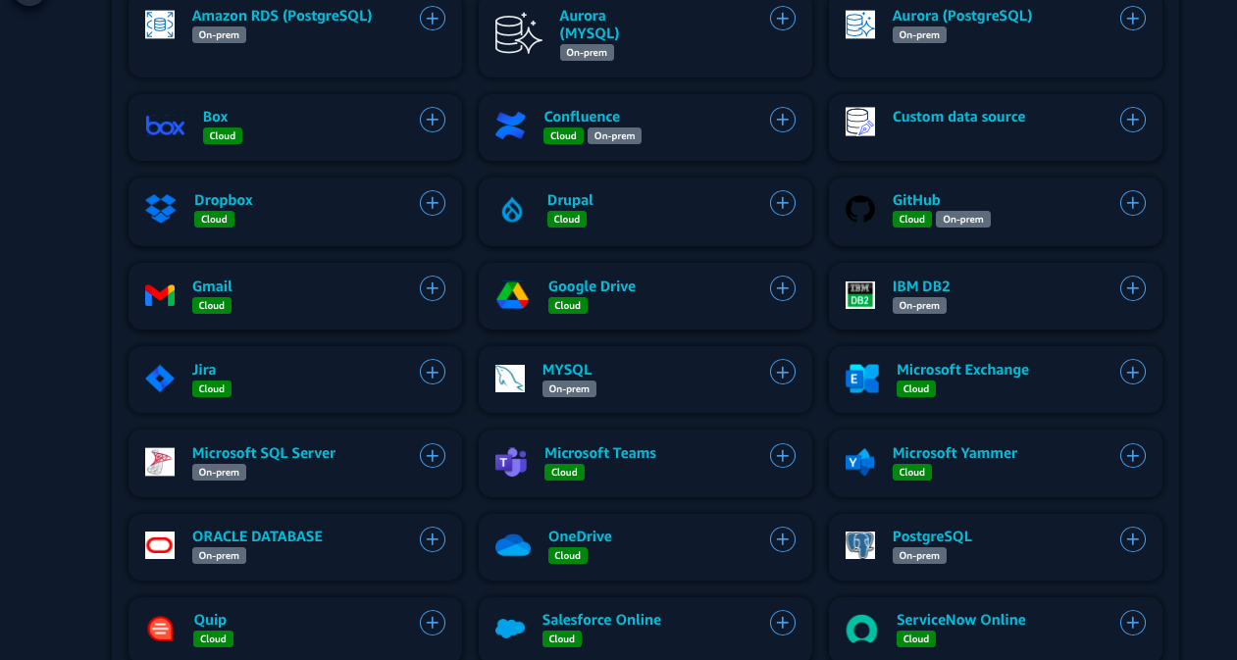1237x660 pixels.
Task: Click the Microsoft SQL Server logo icon
Action: click(x=160, y=462)
